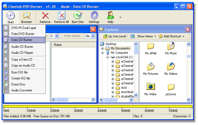This screenshot has width=198, height=125.
Task: Open the My Music folder icon
Action: coord(171,48)
